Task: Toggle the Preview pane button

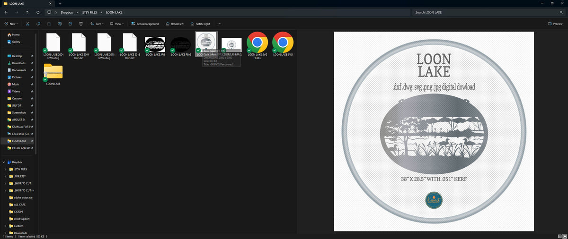Action: [555, 24]
